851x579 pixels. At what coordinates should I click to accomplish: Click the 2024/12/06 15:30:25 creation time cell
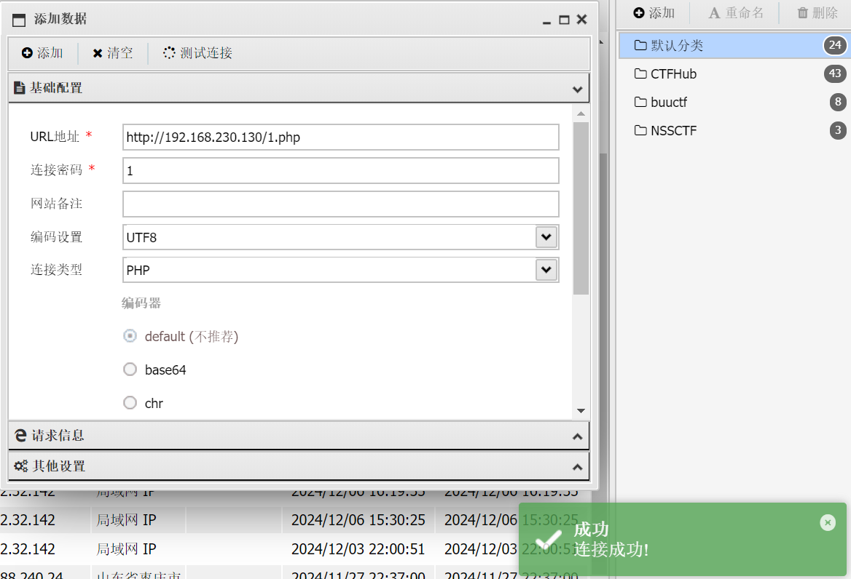click(x=358, y=520)
